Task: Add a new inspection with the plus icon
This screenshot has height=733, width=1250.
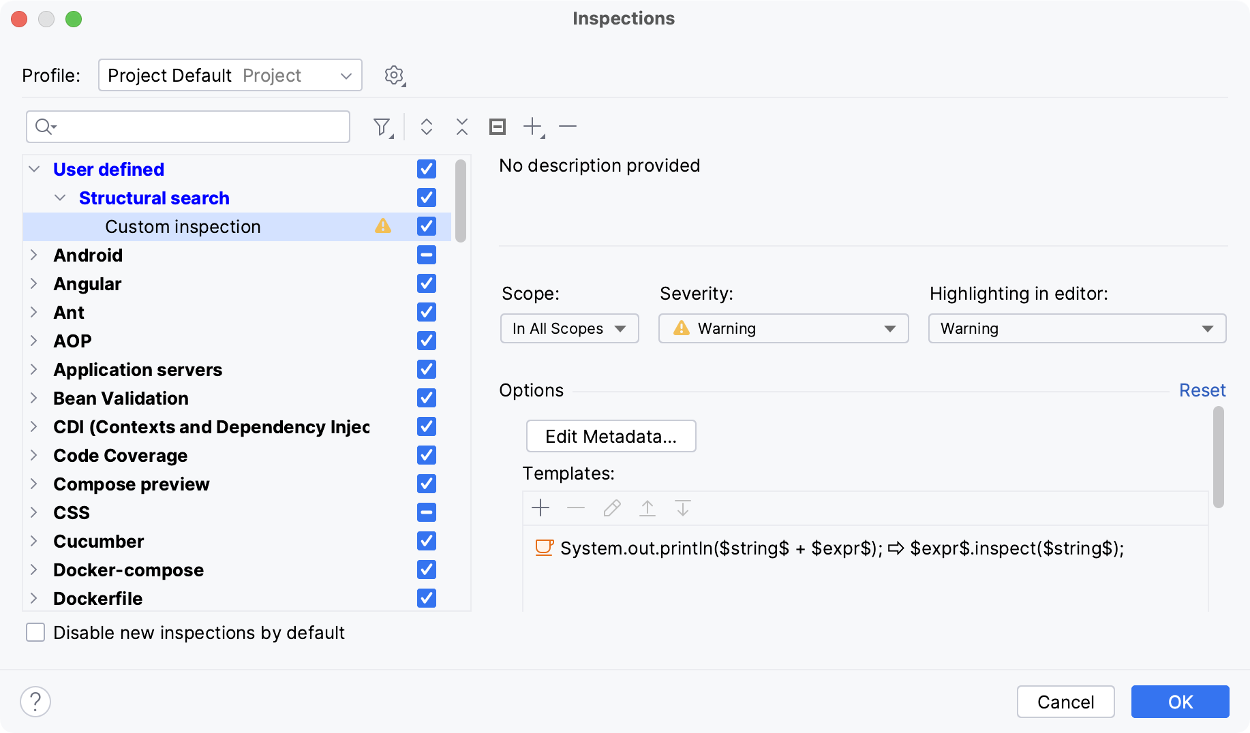Action: (x=533, y=127)
